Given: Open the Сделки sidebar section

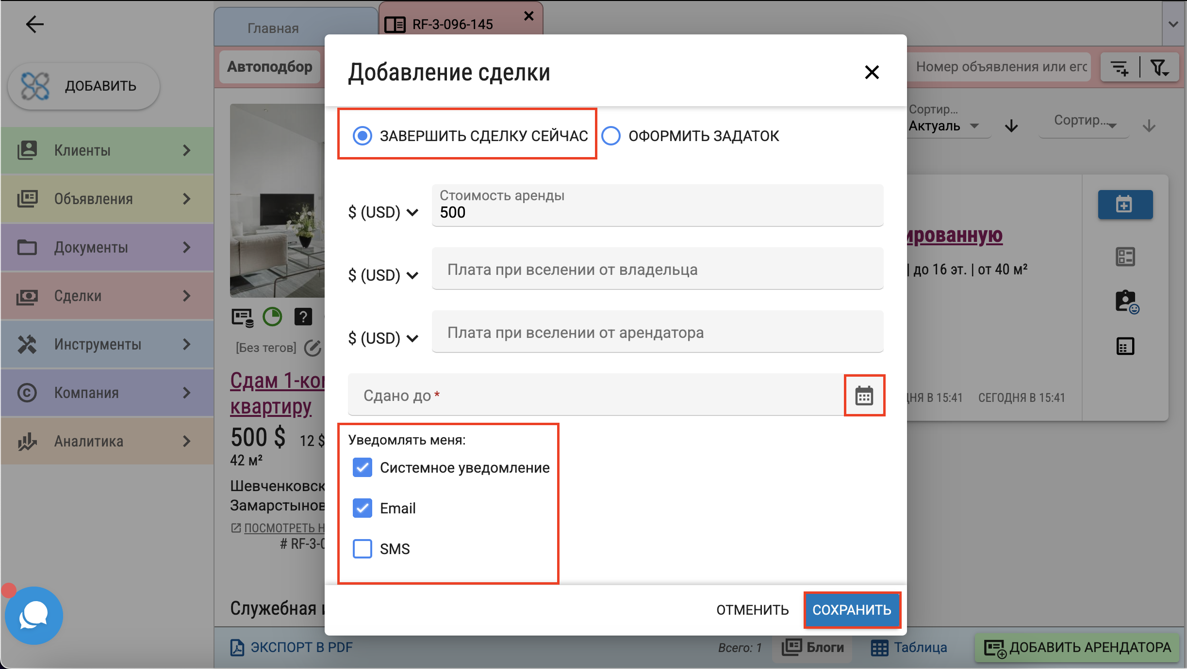Looking at the screenshot, I should point(107,296).
